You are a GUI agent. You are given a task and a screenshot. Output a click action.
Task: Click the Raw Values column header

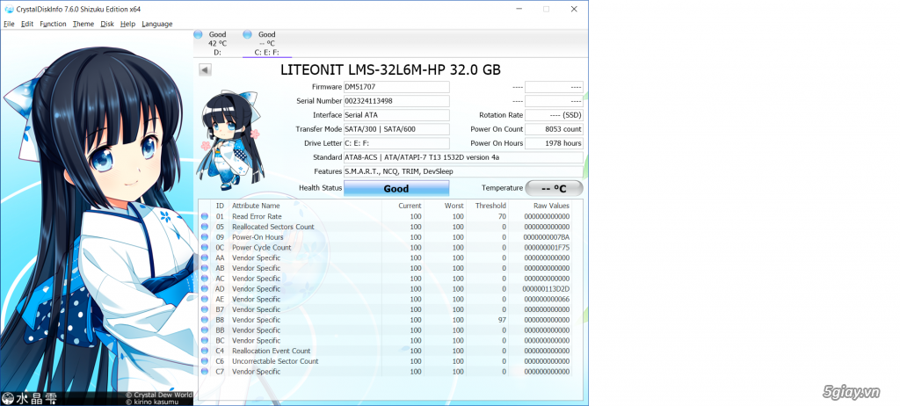[x=551, y=205]
